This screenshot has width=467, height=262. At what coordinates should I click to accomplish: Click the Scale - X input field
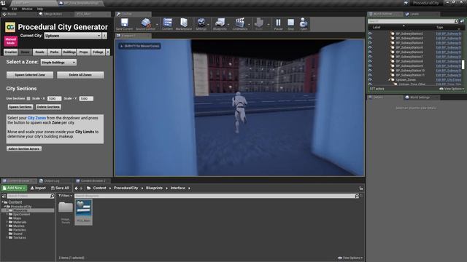coord(54,98)
